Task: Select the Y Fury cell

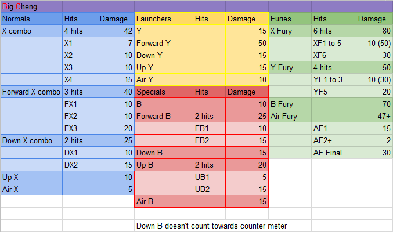Action: (x=290, y=68)
